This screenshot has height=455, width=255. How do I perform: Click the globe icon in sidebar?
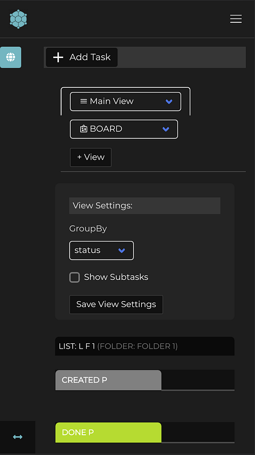(11, 57)
